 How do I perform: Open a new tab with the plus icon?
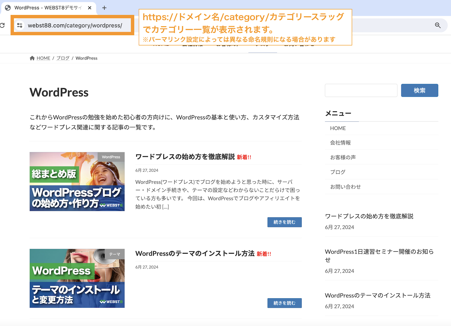(x=104, y=8)
